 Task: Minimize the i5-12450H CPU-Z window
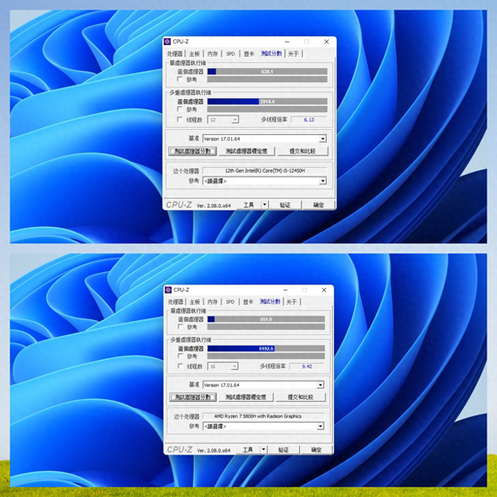(287, 41)
